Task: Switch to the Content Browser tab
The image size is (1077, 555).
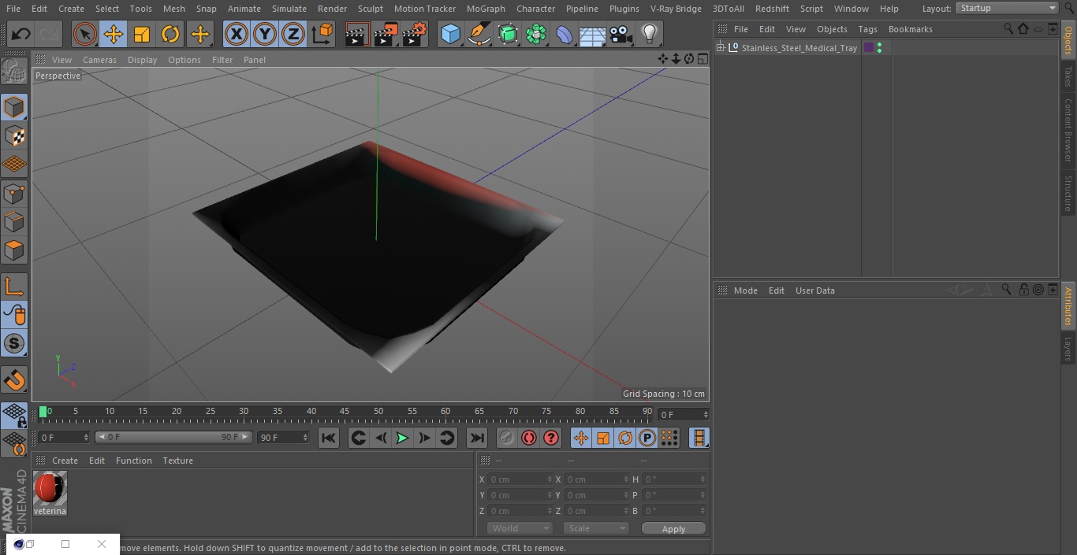Action: (x=1068, y=130)
